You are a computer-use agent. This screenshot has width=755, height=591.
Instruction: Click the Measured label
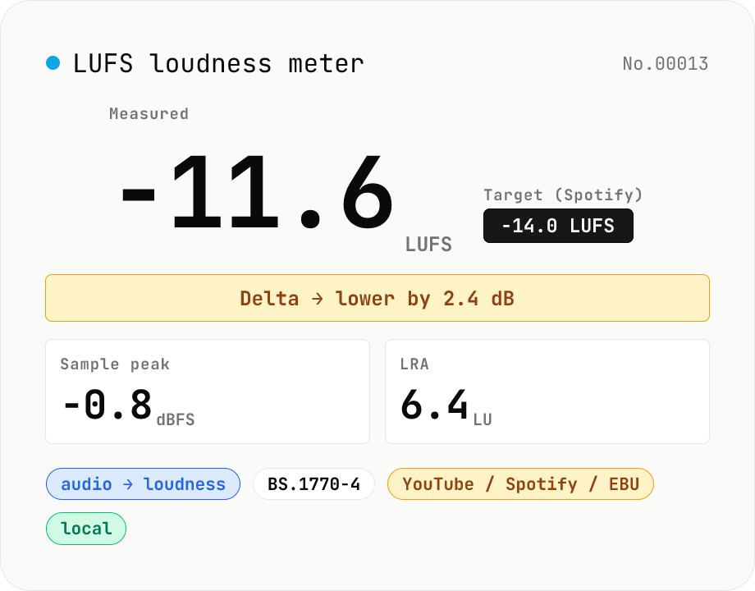(x=149, y=113)
